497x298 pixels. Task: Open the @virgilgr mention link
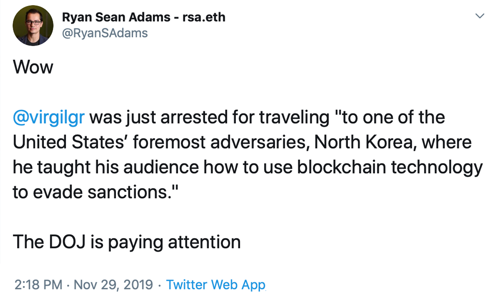pyautogui.click(x=49, y=117)
